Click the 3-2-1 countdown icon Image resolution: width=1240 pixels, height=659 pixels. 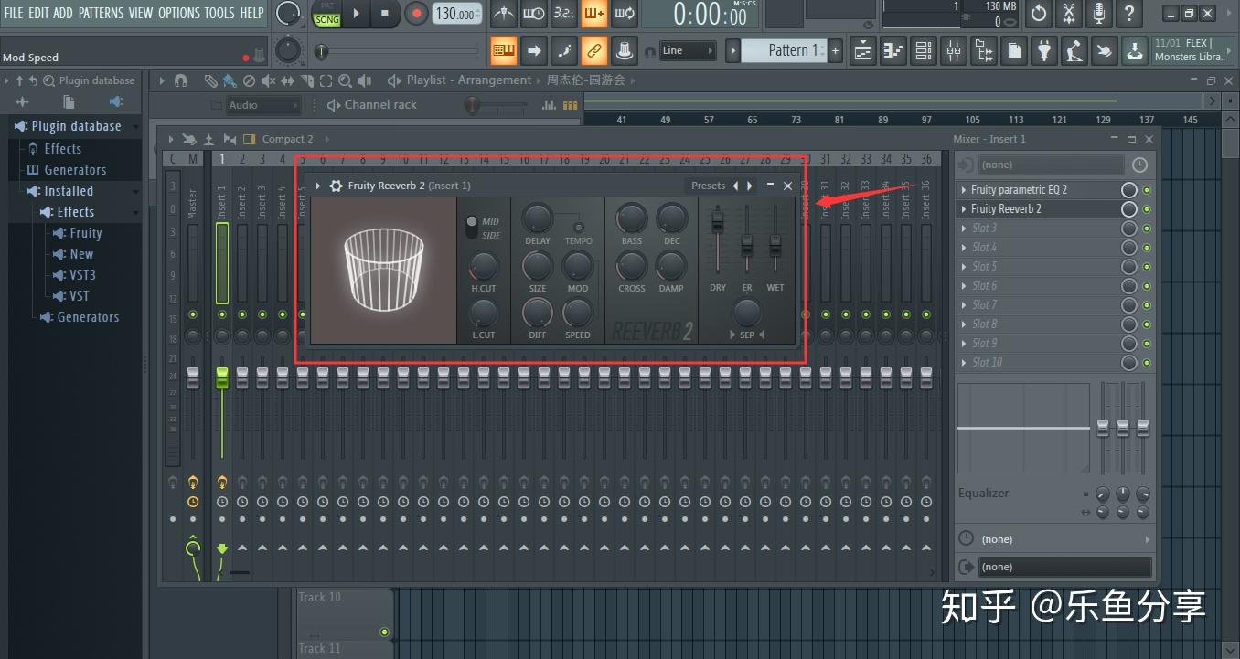pyautogui.click(x=564, y=14)
